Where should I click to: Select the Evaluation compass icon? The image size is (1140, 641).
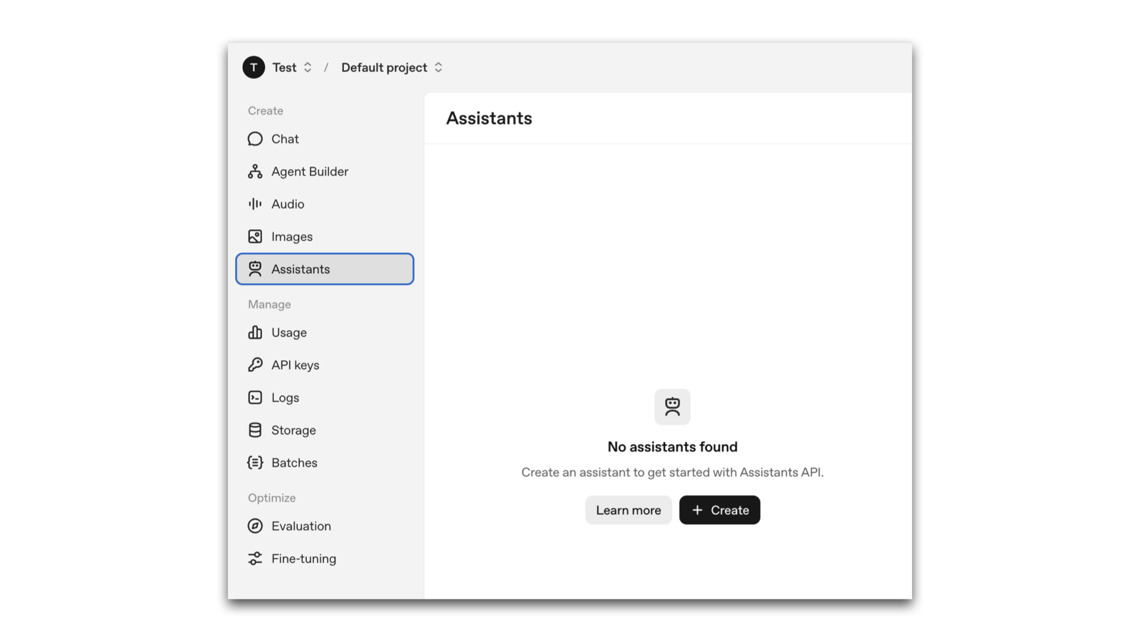(x=255, y=526)
